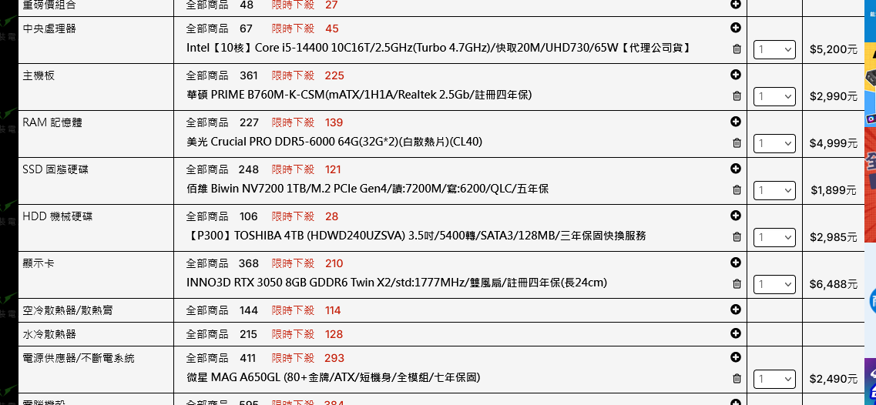Open quantity dropdown for PRIME B760M-K-CSM
This screenshot has width=876, height=405.
pos(774,96)
